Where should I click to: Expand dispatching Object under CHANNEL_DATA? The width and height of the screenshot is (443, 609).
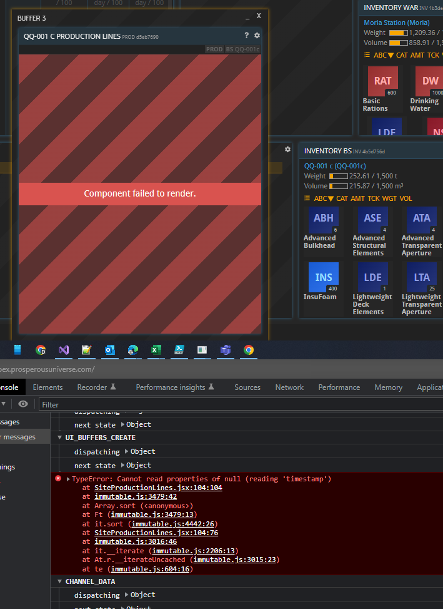pos(126,595)
